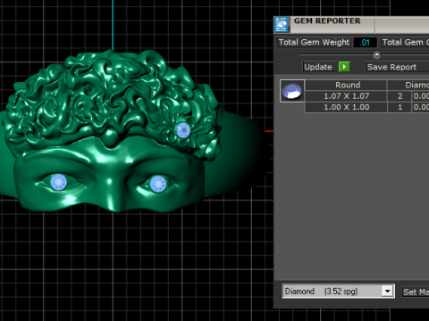Select the left eye gem on model
This screenshot has width=429, height=321.
click(x=59, y=182)
